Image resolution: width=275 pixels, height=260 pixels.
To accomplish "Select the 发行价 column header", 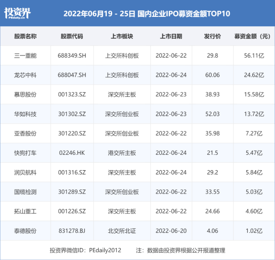I will point(212,36).
